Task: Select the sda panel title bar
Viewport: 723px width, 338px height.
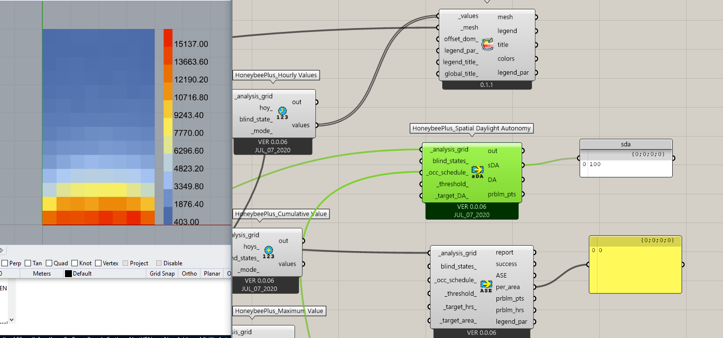Action: (625, 144)
